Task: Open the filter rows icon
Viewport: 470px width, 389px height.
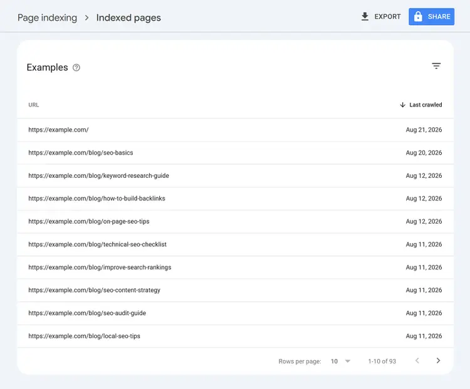Action: pyautogui.click(x=436, y=66)
